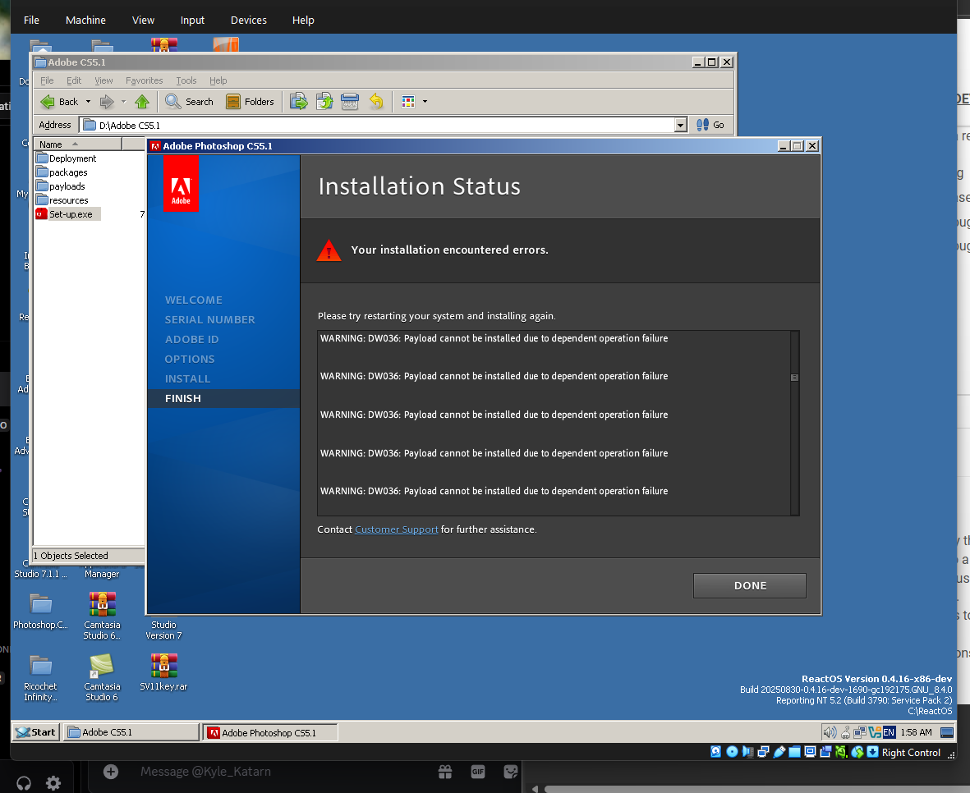Click the first DW036 warning line
970x793 pixels.
(x=494, y=338)
